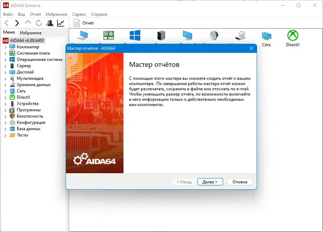Expand the Сервер tree node
Screen dimensions: 323x232
(5, 66)
